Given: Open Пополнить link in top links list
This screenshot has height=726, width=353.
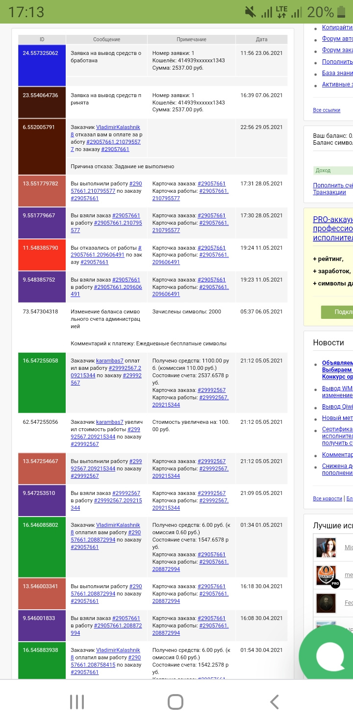Looking at the screenshot, I should [337, 62].
